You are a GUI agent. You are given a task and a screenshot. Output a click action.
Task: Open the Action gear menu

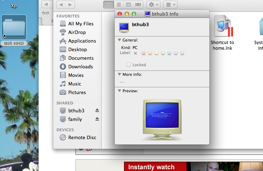pyautogui.click(x=153, y=5)
